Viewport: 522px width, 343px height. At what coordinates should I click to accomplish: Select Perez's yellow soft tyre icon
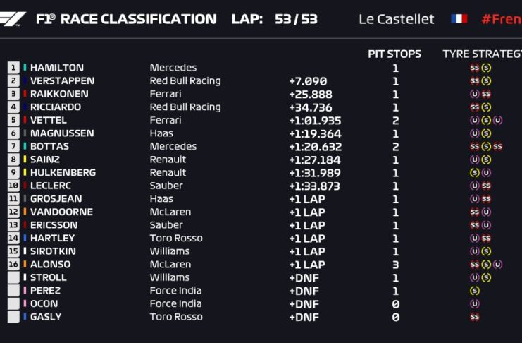coord(475,291)
